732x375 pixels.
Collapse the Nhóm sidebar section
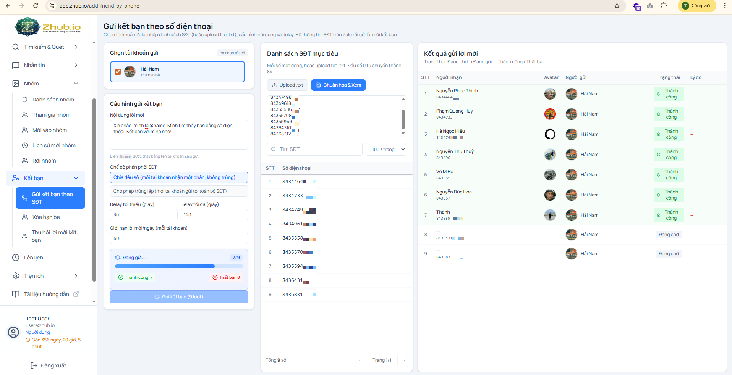pyautogui.click(x=76, y=84)
